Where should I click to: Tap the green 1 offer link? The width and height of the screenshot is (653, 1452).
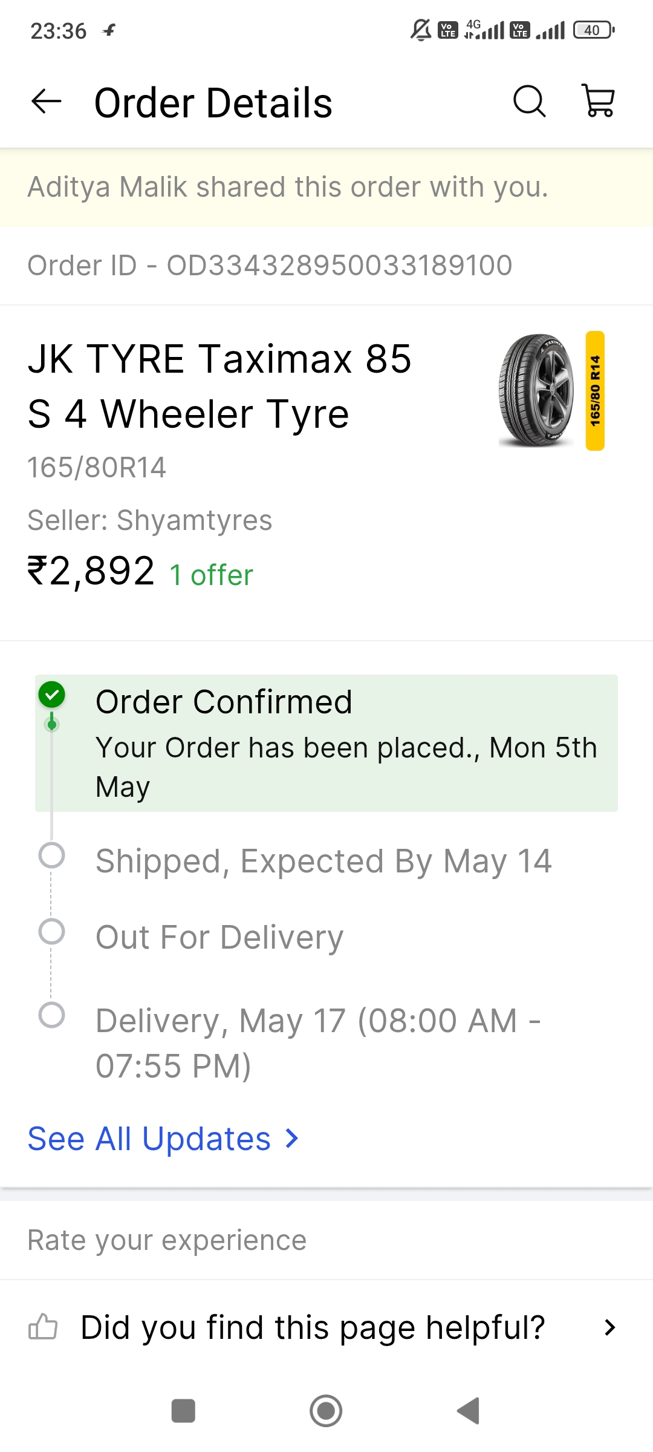tap(211, 575)
